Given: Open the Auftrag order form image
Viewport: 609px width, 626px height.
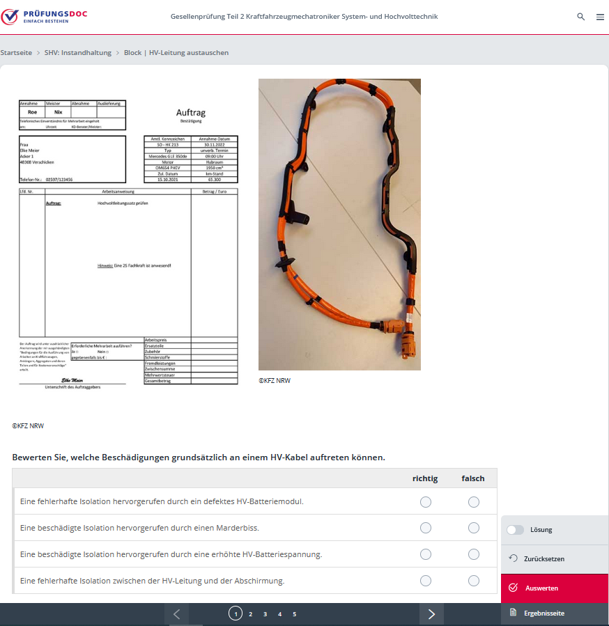Looking at the screenshot, I should click(x=128, y=244).
